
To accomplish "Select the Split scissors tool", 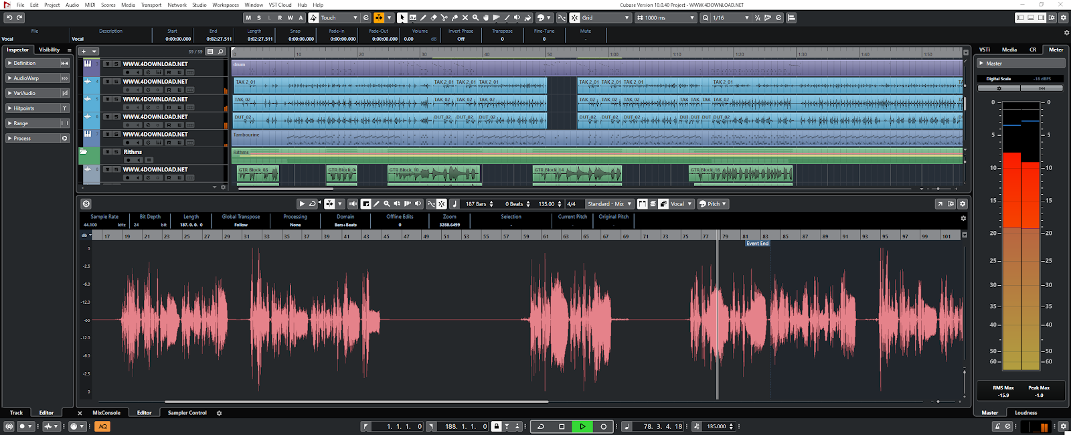I will coord(444,17).
